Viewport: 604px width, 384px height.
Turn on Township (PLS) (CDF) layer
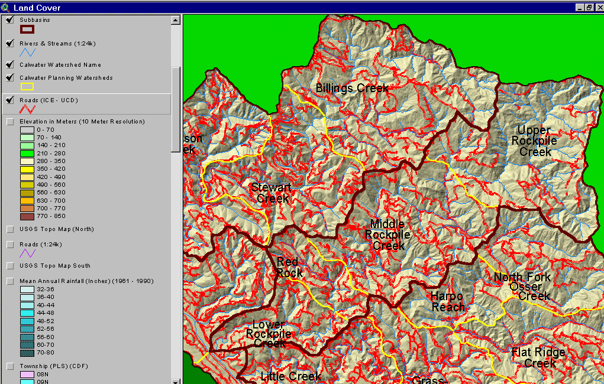[10, 366]
